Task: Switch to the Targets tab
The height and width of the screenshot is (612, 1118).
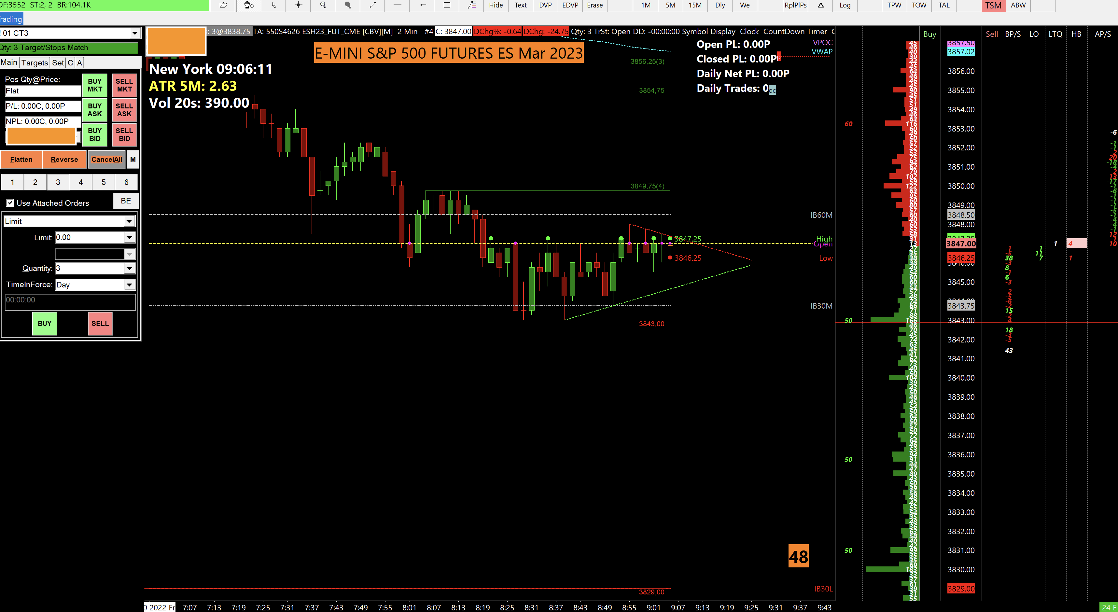Action: (x=34, y=63)
